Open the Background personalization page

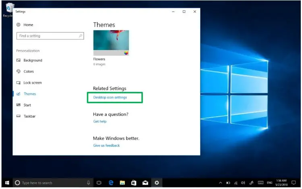click(29, 60)
